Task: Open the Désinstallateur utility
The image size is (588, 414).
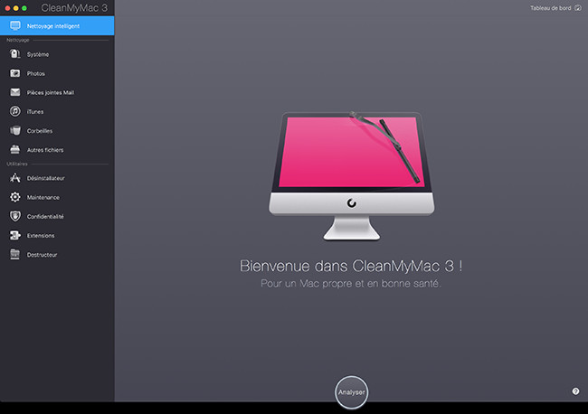Action: tap(57, 178)
